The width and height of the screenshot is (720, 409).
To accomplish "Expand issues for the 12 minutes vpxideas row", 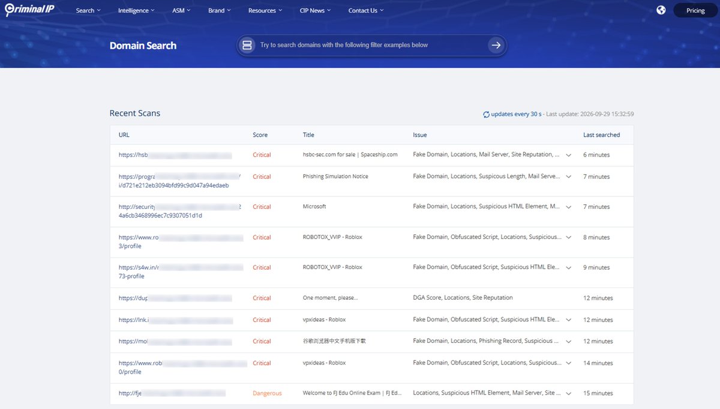I will pos(569,320).
